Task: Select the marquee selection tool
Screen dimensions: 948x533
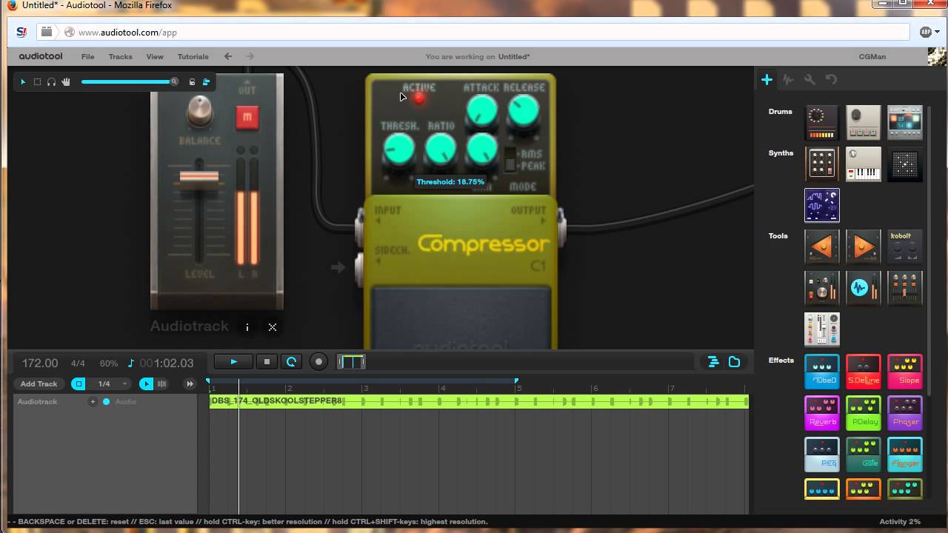Action: (37, 82)
